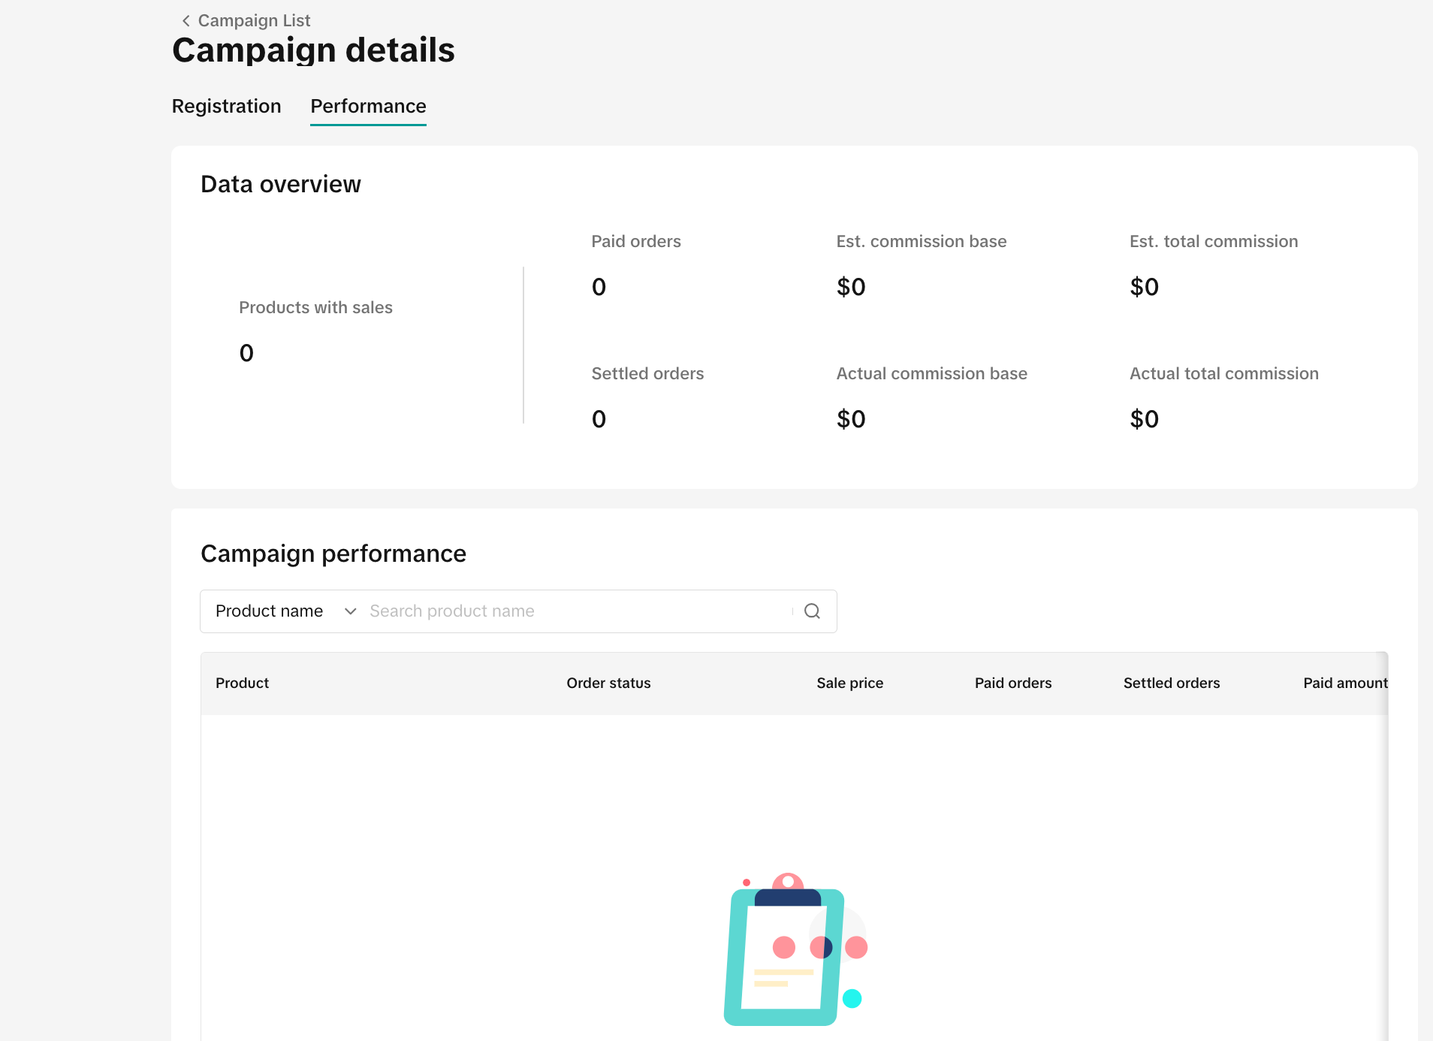Screen dimensions: 1433x1041
Task: Click the Est. total commission label
Action: (x=1213, y=242)
